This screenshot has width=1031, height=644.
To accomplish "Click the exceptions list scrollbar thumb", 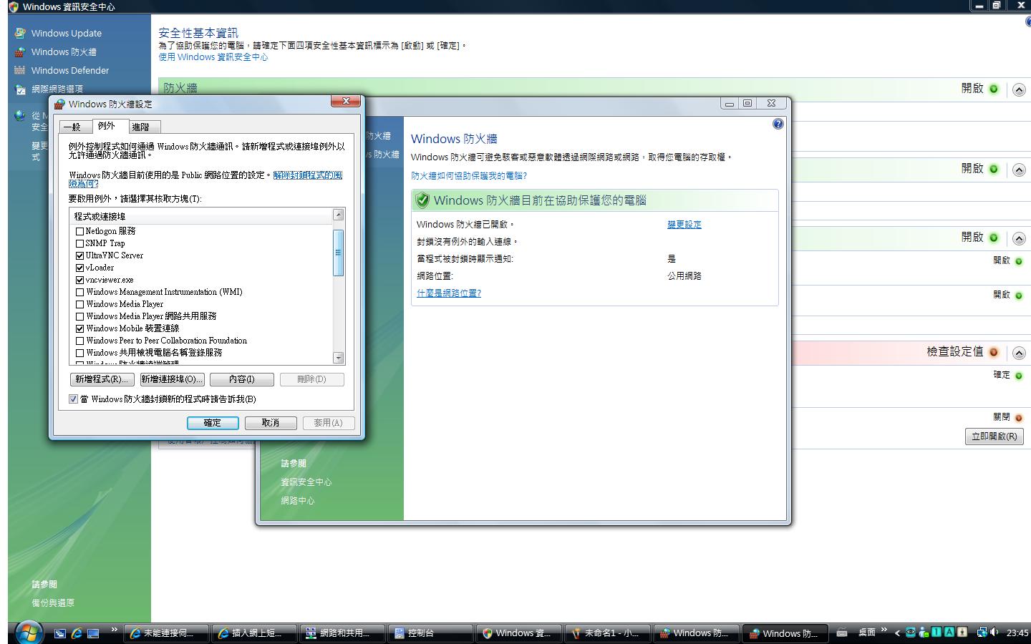I will (339, 253).
